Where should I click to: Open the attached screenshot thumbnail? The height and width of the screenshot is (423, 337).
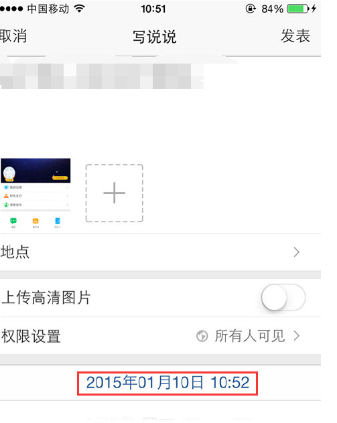pyautogui.click(x=36, y=193)
